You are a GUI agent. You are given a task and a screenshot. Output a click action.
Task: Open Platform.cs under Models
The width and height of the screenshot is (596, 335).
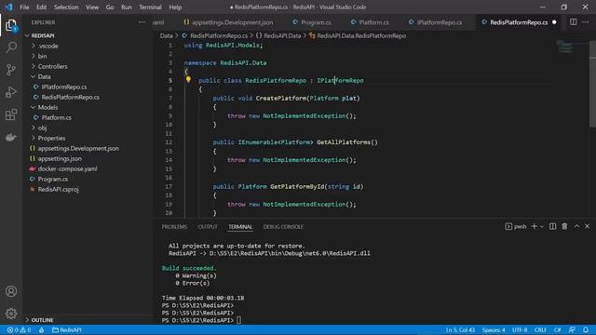pyautogui.click(x=56, y=118)
